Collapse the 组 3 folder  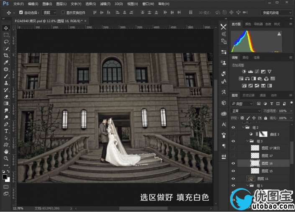tap(248, 141)
